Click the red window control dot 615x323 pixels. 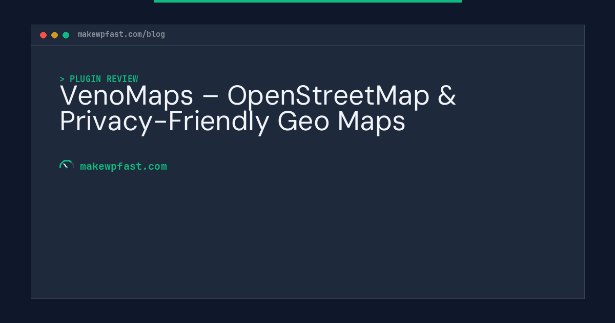pyautogui.click(x=44, y=35)
